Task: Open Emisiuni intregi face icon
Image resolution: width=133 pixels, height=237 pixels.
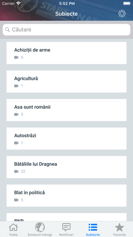Action: tap(40, 227)
